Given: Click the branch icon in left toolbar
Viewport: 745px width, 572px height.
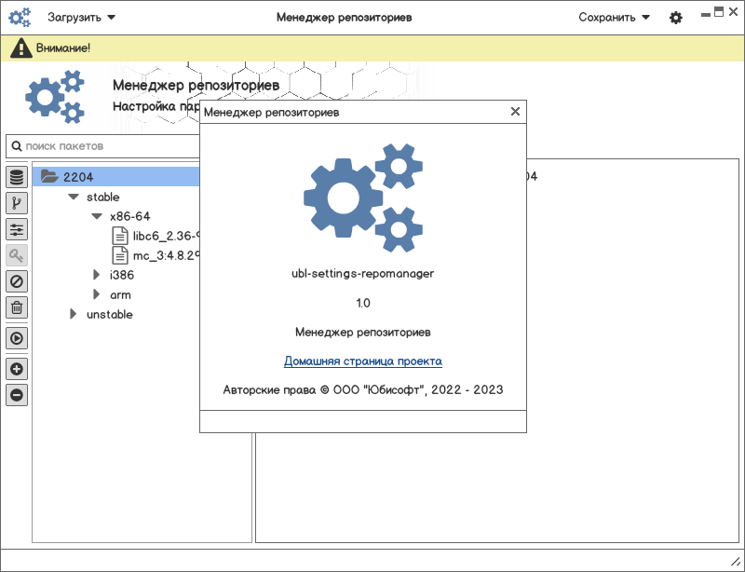Looking at the screenshot, I should (x=17, y=203).
